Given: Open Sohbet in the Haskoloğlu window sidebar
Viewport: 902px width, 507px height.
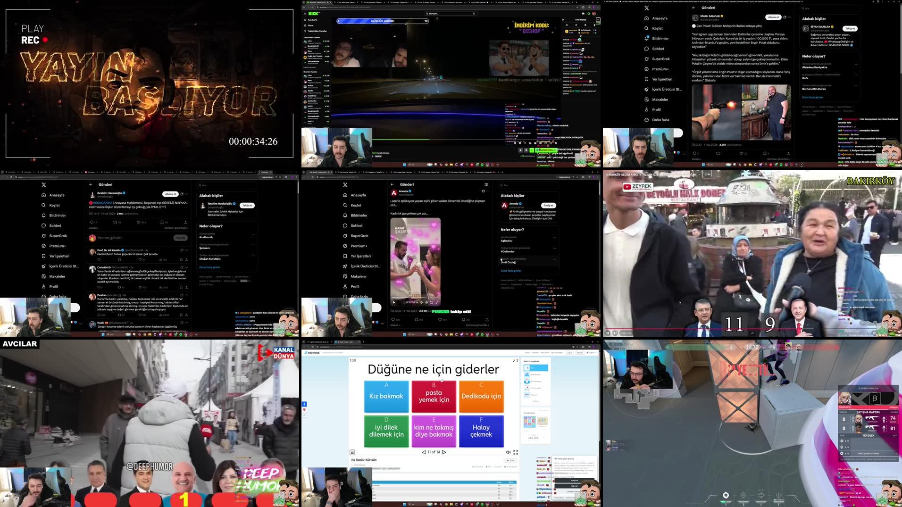Looking at the screenshot, I should click(51, 226).
